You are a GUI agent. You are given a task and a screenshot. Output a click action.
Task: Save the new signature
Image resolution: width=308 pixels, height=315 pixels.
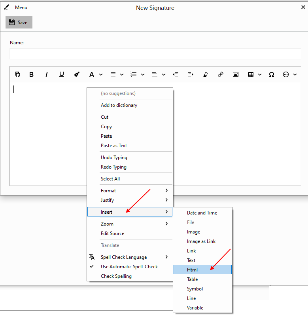pyautogui.click(x=19, y=22)
